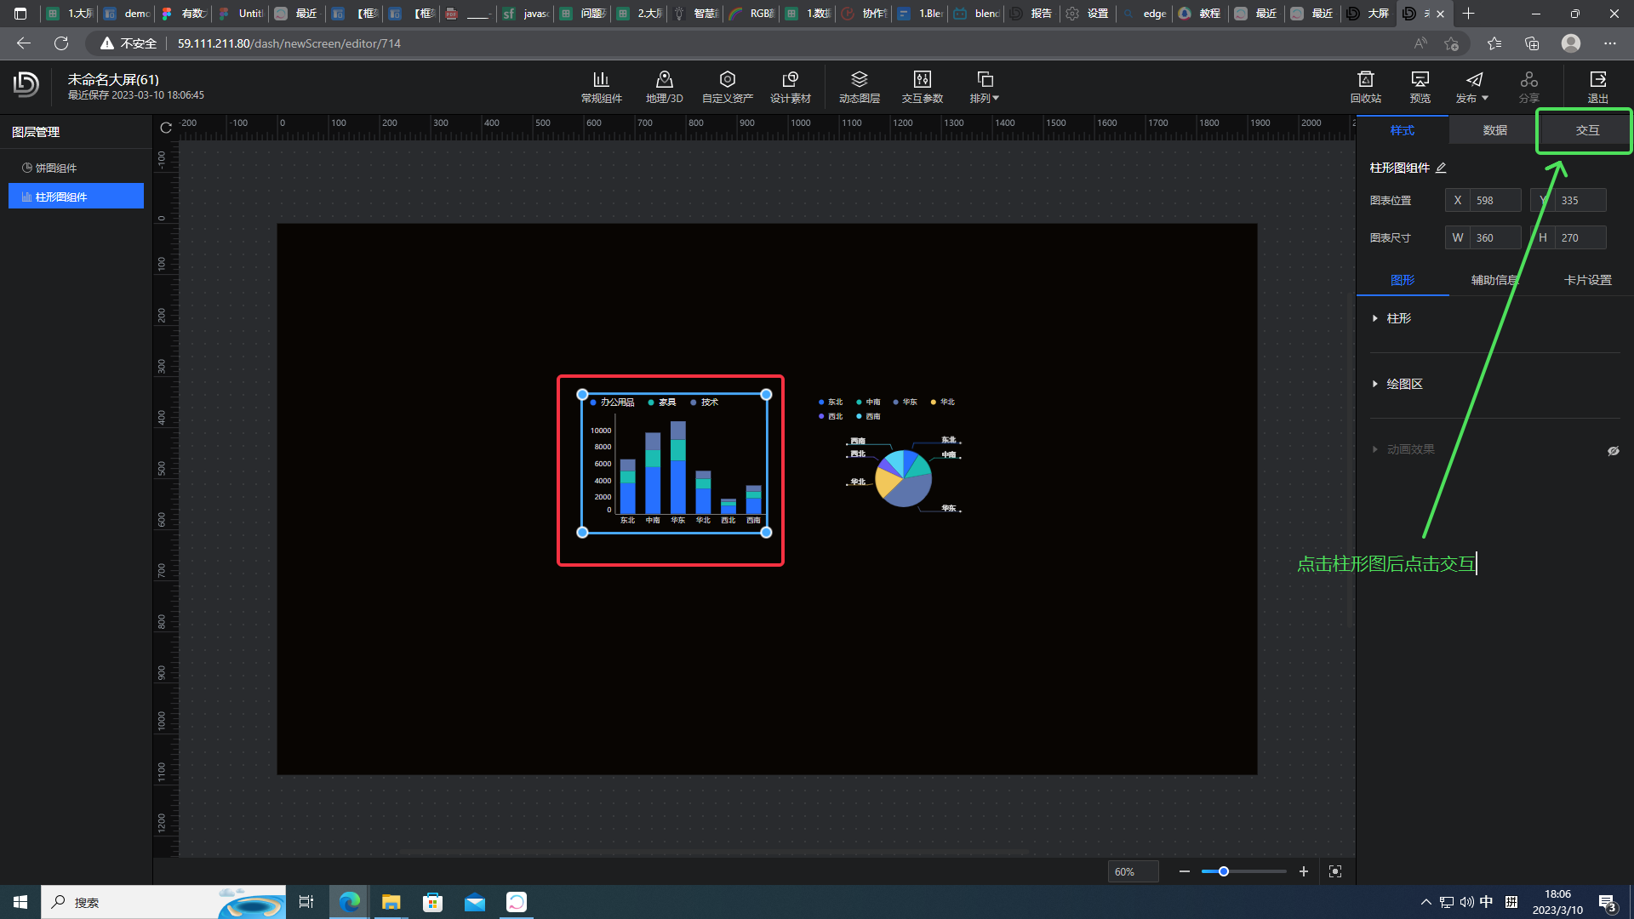Image resolution: width=1634 pixels, height=919 pixels.
Task: Reload the browser page
Action: tap(61, 43)
